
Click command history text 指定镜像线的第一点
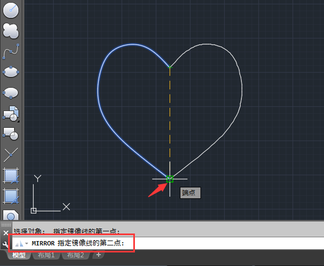(87, 231)
